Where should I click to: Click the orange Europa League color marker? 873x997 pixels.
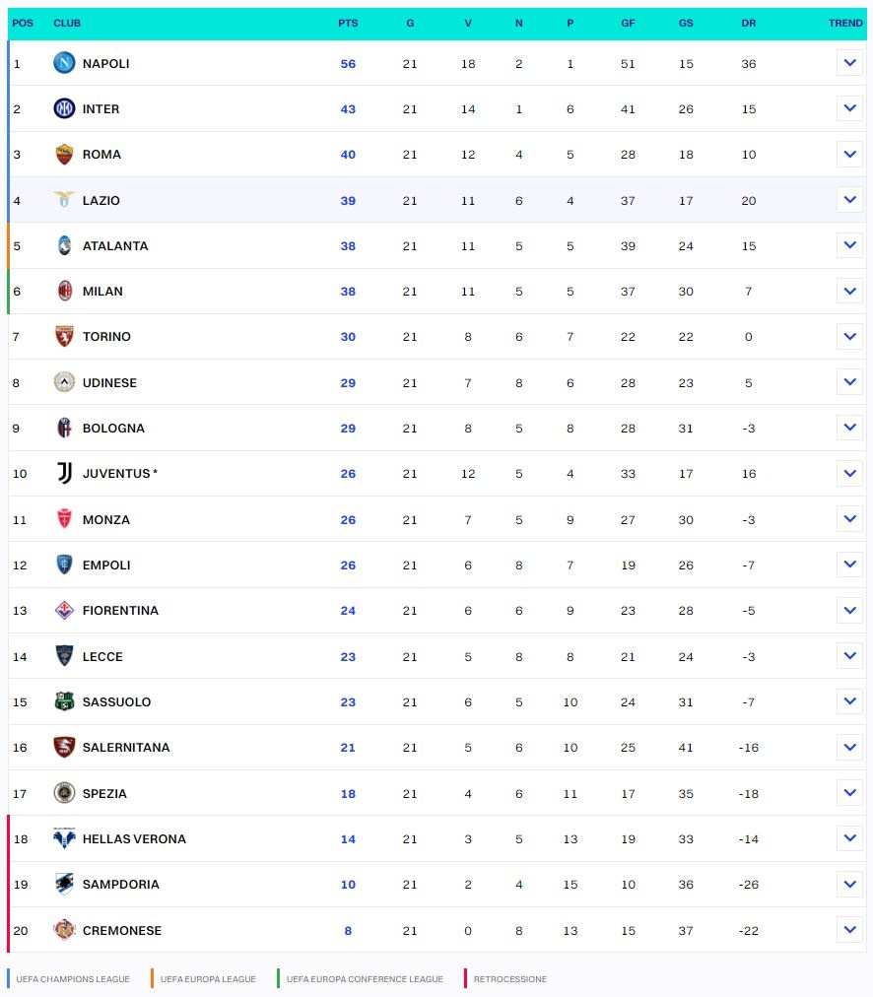click(x=154, y=979)
